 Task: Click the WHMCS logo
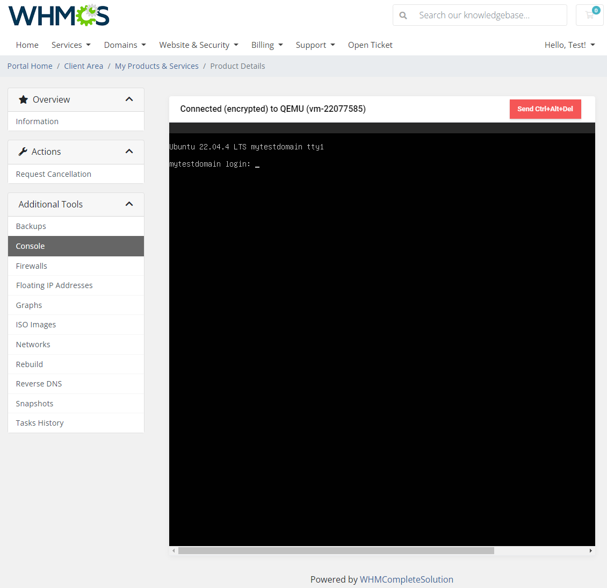point(58,15)
